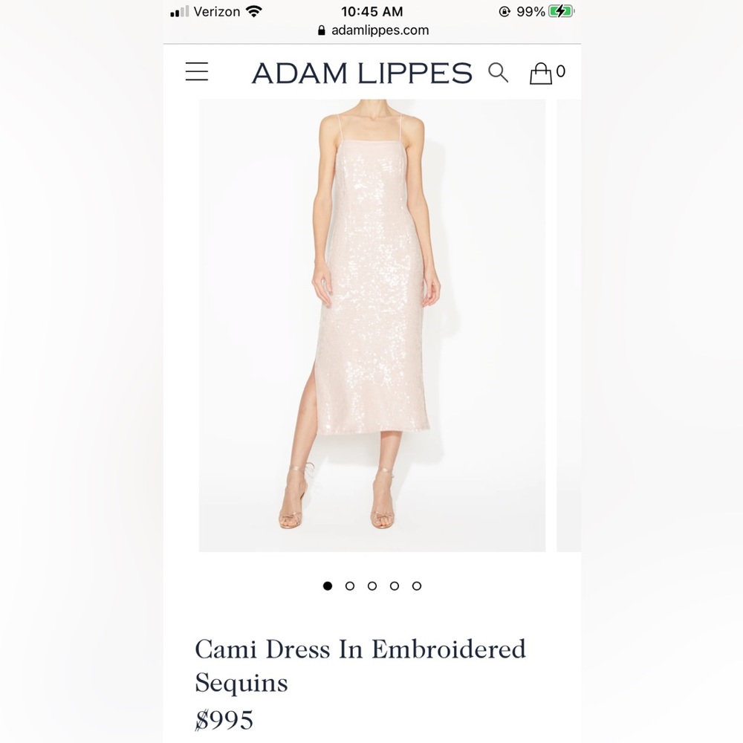Select the third carousel dot
This screenshot has height=743, width=743.
pyautogui.click(x=372, y=585)
